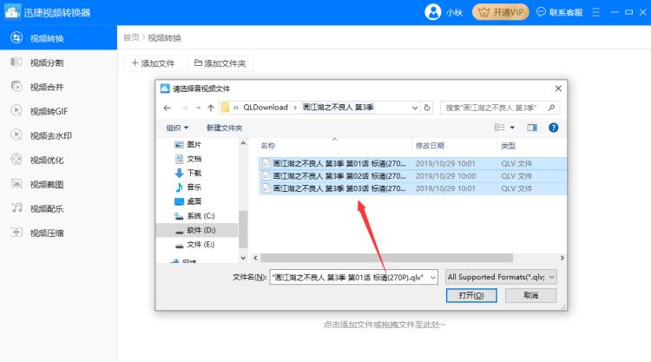This screenshot has height=362, width=651.
Task: Click the up-one-level arrow in the dialog
Action: [211, 108]
